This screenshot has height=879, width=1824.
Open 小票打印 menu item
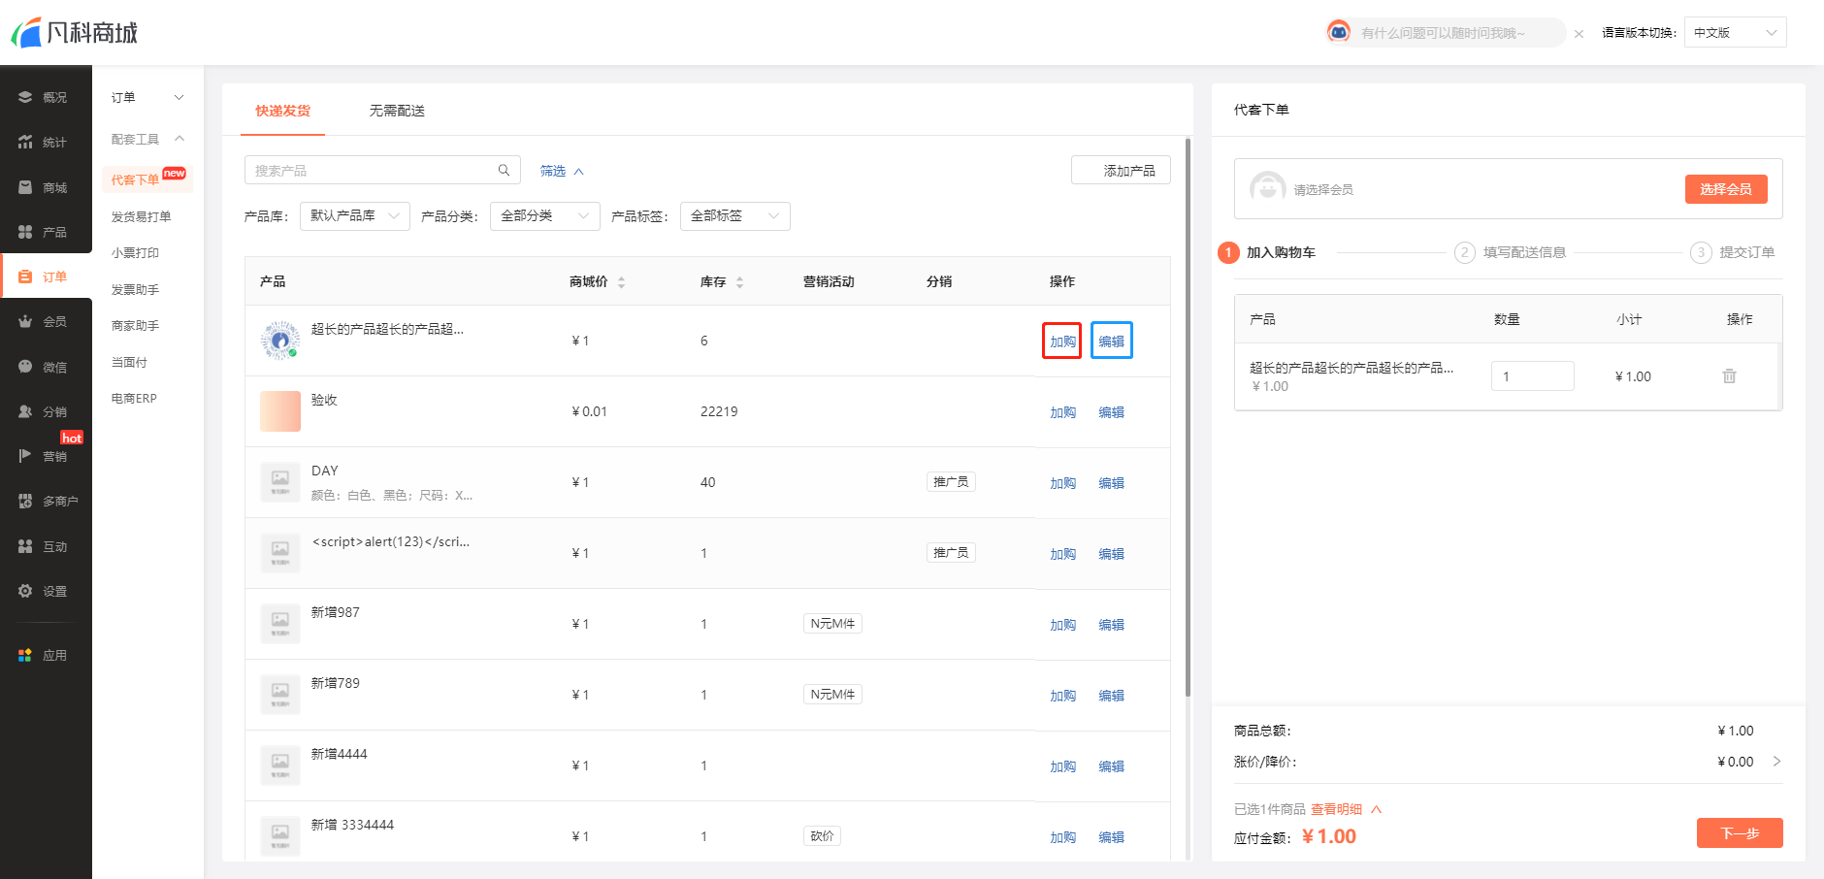click(135, 252)
